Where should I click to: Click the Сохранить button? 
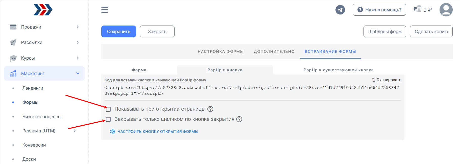point(119,32)
